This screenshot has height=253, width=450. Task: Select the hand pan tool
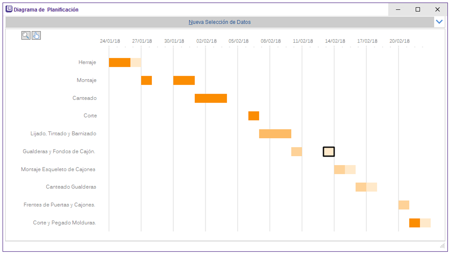36,35
